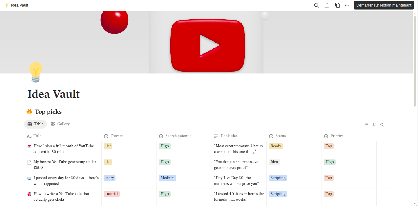Click the target icon of the YouTube title row

click(29, 194)
